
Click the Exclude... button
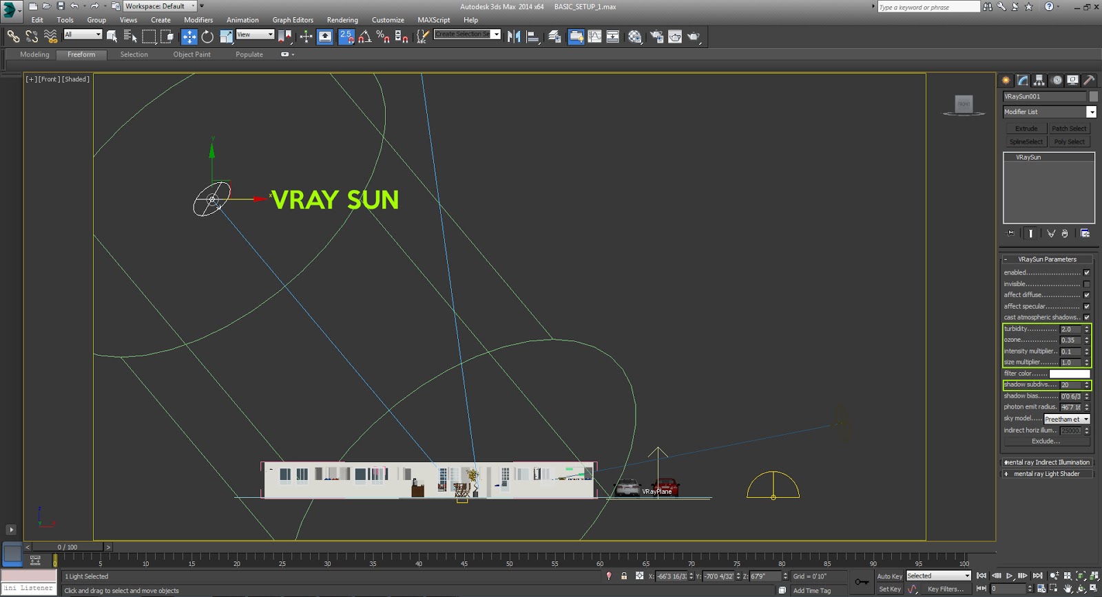[1047, 442]
